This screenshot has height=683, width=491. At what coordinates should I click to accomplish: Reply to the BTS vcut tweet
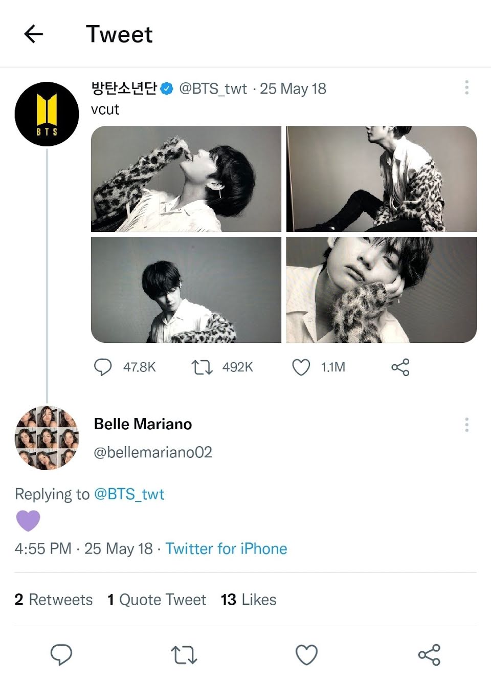coord(103,367)
